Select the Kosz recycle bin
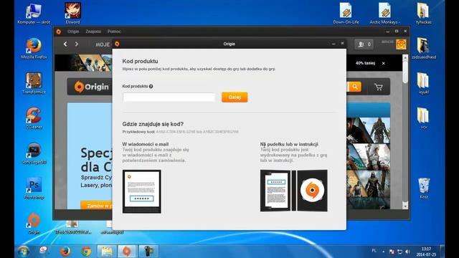This screenshot has height=258, width=459. tap(424, 188)
